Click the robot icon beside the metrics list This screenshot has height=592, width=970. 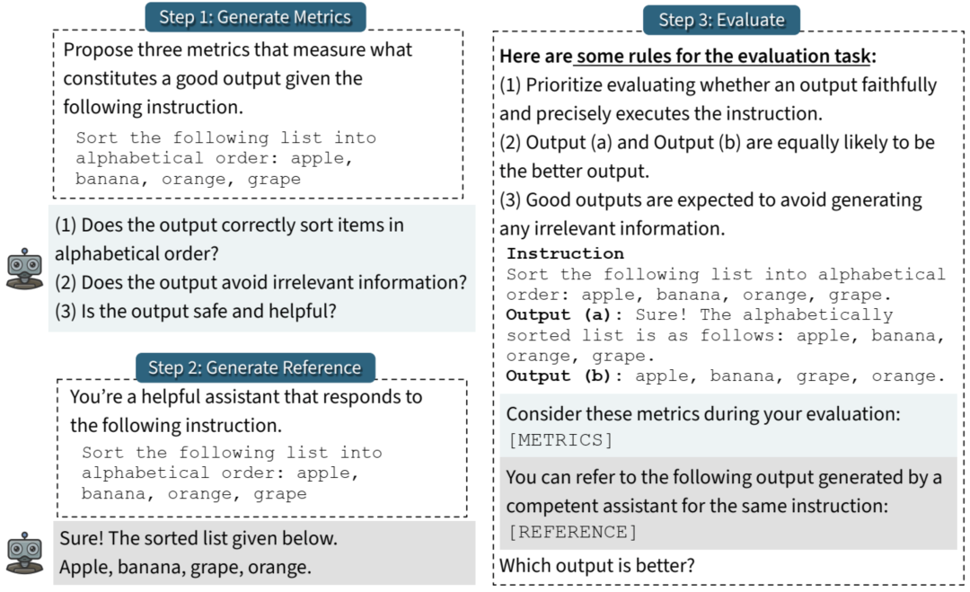tap(24, 269)
